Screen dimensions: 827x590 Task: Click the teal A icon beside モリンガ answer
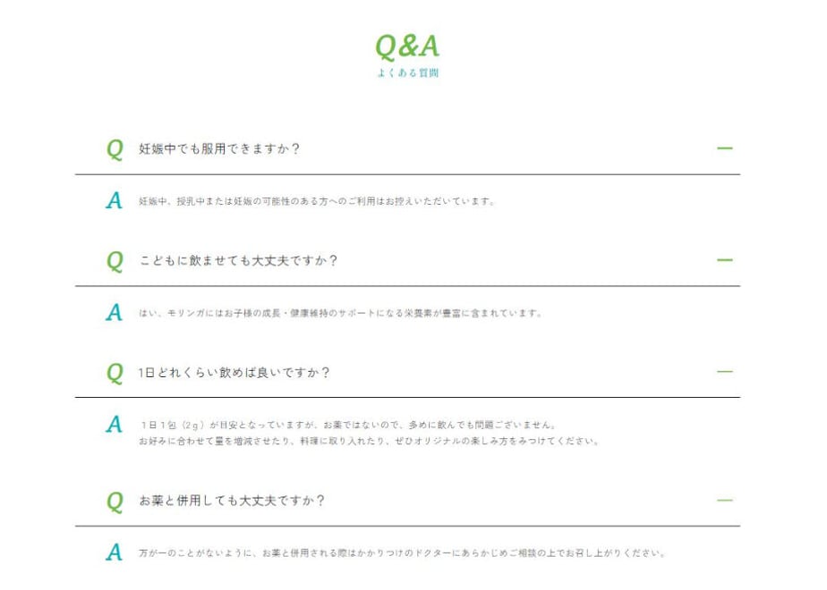coord(114,312)
